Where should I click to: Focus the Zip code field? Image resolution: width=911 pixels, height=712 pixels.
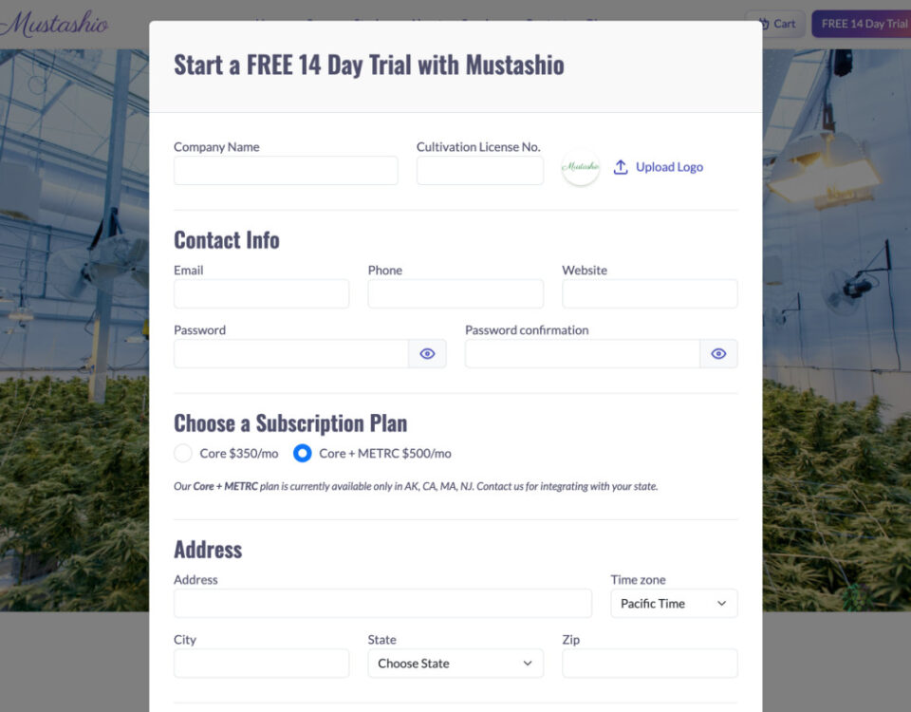click(650, 664)
